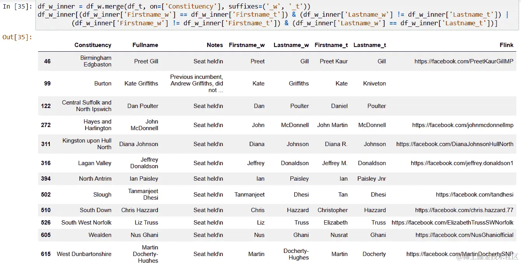The width and height of the screenshot is (521, 263).
Task: Select row index 272
Action: [46, 125]
